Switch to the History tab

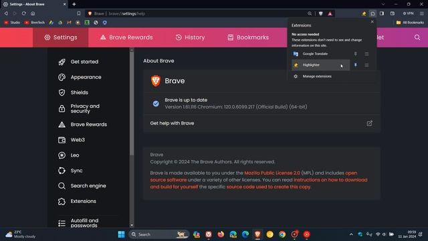pos(190,37)
